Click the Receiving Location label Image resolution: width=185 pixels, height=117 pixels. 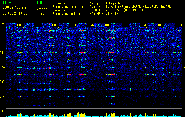(69, 7)
